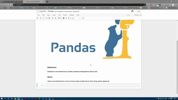The height and width of the screenshot is (100, 178).
Task: Open the Other bookmarks folder
Action: 171,8
